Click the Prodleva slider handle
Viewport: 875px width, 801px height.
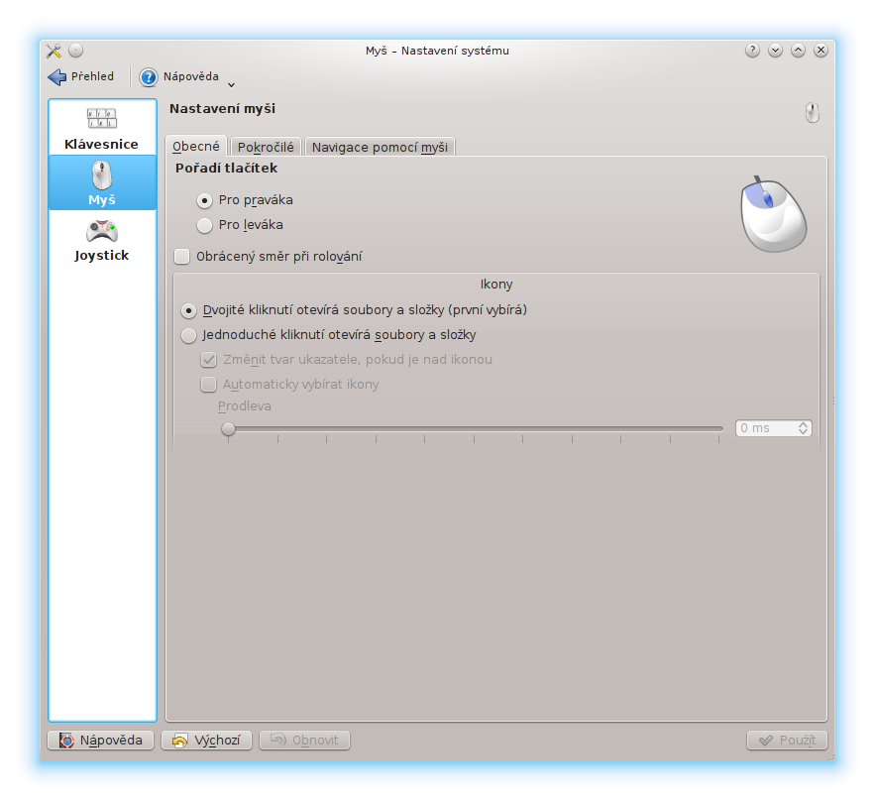tap(228, 428)
